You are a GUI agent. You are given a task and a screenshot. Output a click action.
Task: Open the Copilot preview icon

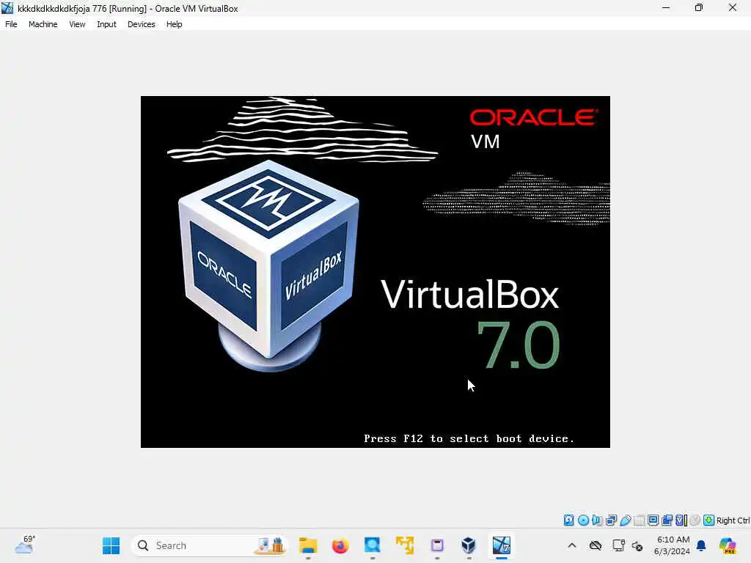click(728, 545)
